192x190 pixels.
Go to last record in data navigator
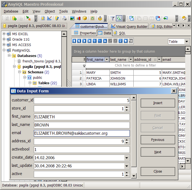[89, 41]
